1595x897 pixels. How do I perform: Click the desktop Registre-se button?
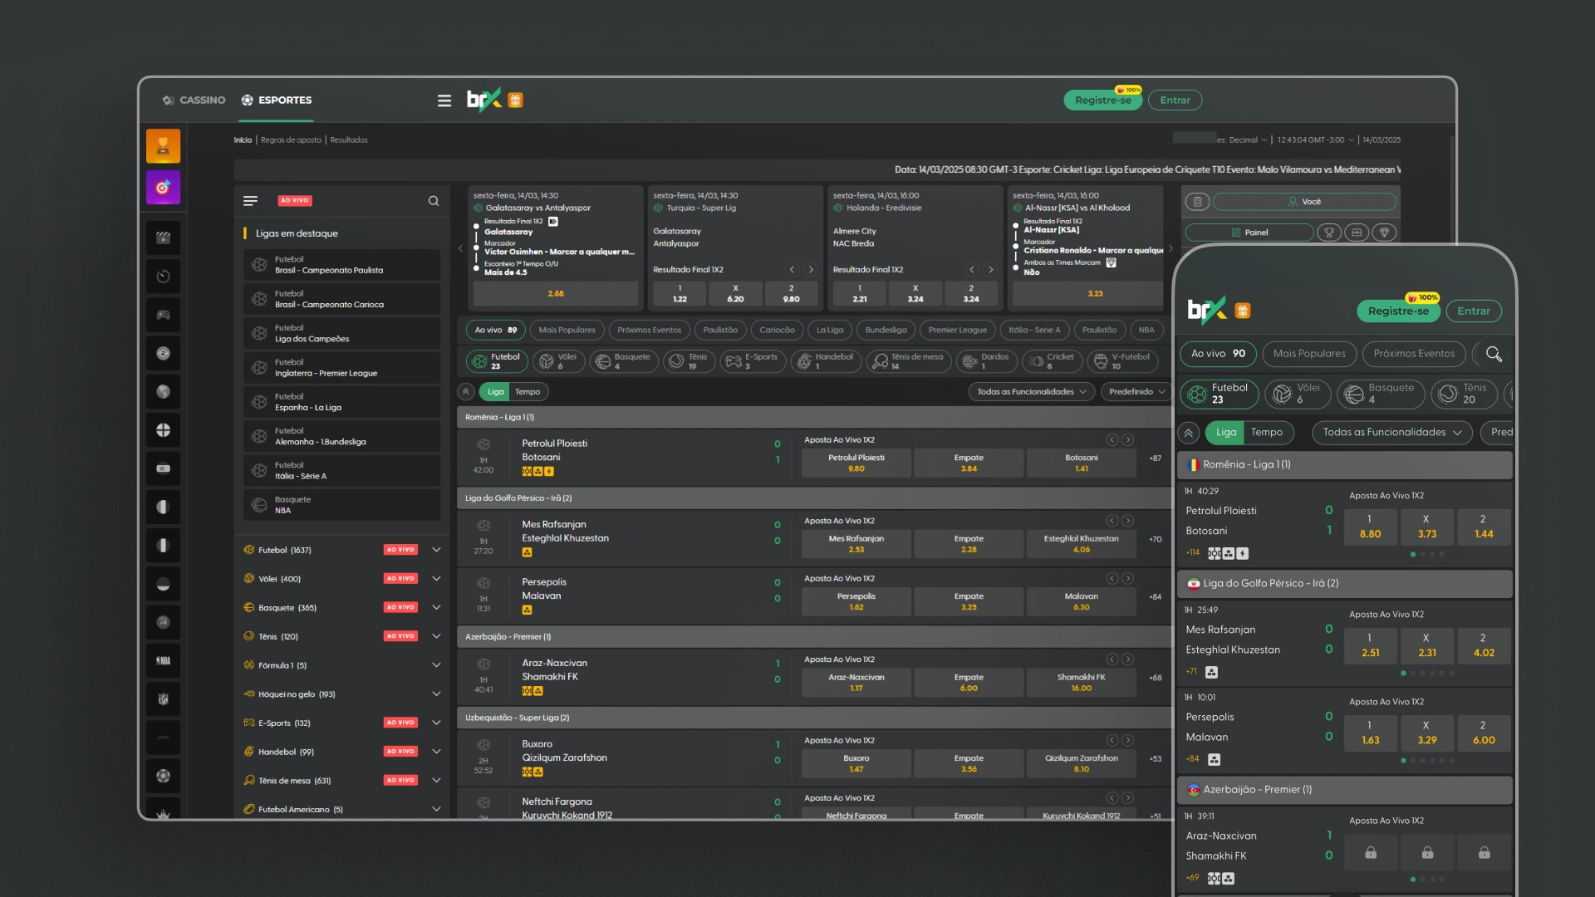tap(1102, 100)
